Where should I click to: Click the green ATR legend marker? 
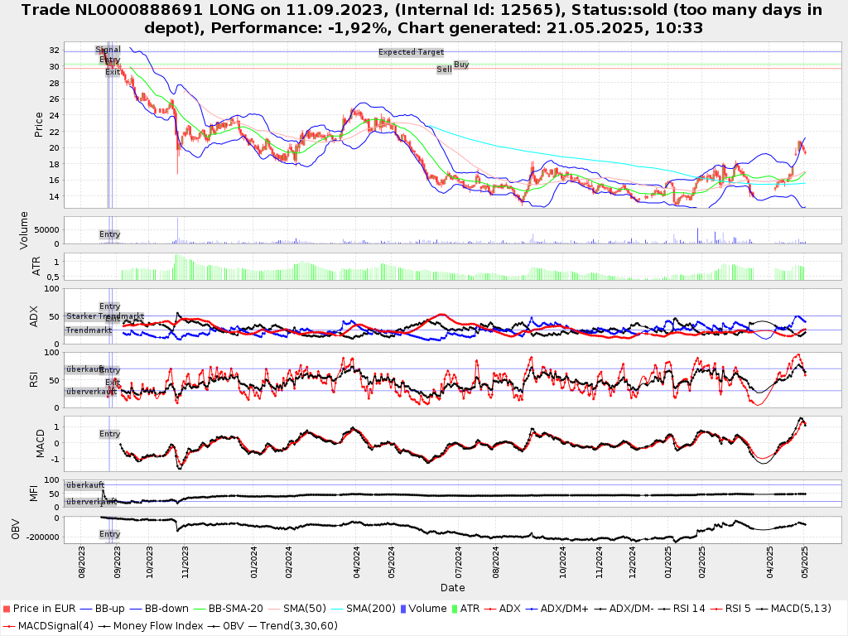(454, 609)
